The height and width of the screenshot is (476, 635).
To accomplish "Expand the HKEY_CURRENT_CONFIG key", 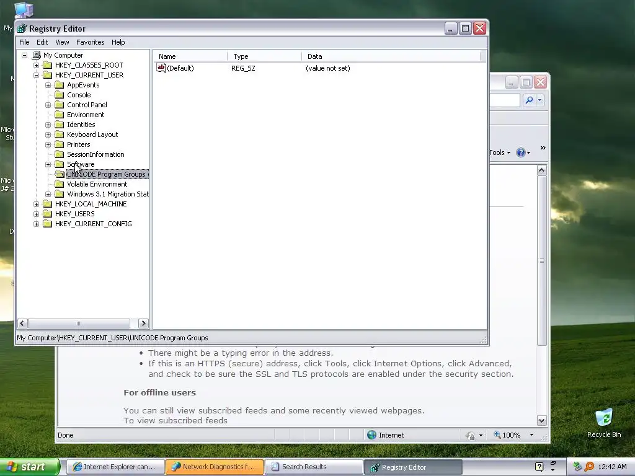I will tap(37, 224).
